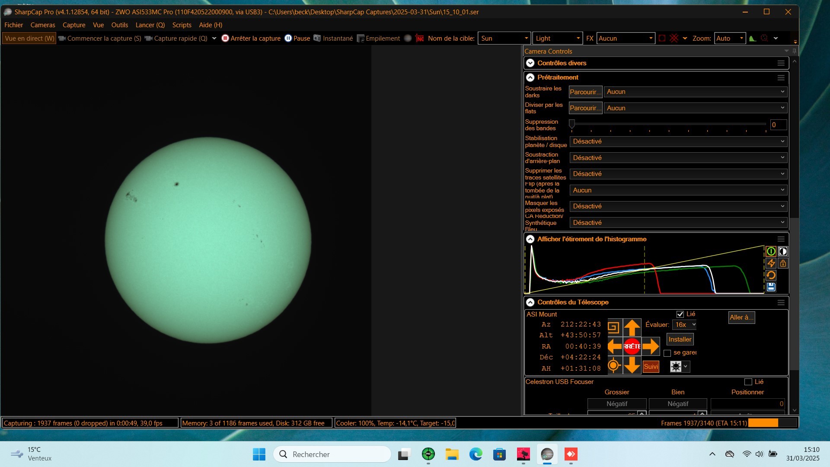Open the Cameras menu
Screen dimensions: 830x467
(x=43, y=25)
